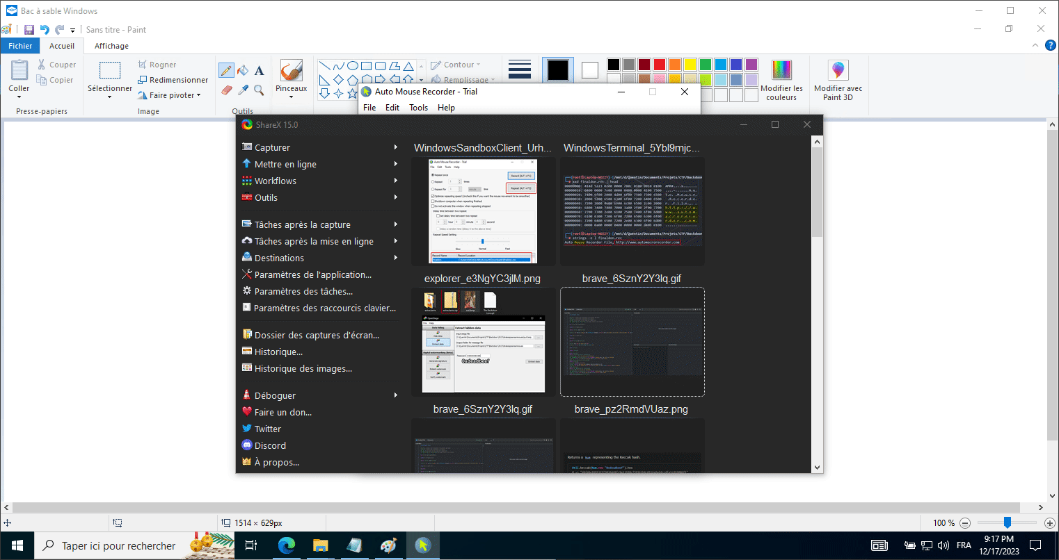The height and width of the screenshot is (560, 1059).
Task: Click the Pinceaux brush icon
Action: point(291,71)
